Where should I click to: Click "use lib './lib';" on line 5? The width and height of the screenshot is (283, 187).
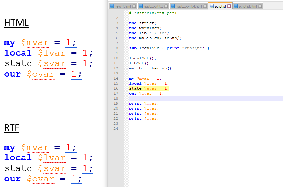[149, 33]
